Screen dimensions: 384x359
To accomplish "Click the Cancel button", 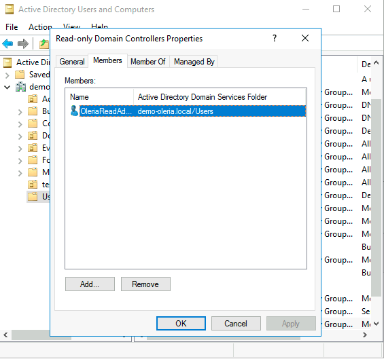I will (x=236, y=323).
